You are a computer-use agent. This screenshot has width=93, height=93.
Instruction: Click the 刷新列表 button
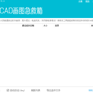pos(36,90)
